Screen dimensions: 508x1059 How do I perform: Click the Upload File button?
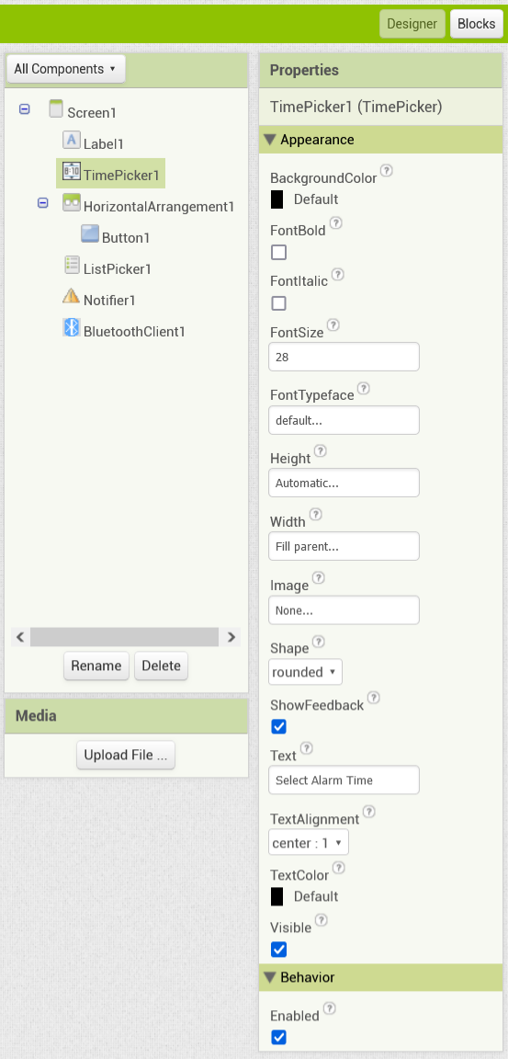tap(126, 755)
